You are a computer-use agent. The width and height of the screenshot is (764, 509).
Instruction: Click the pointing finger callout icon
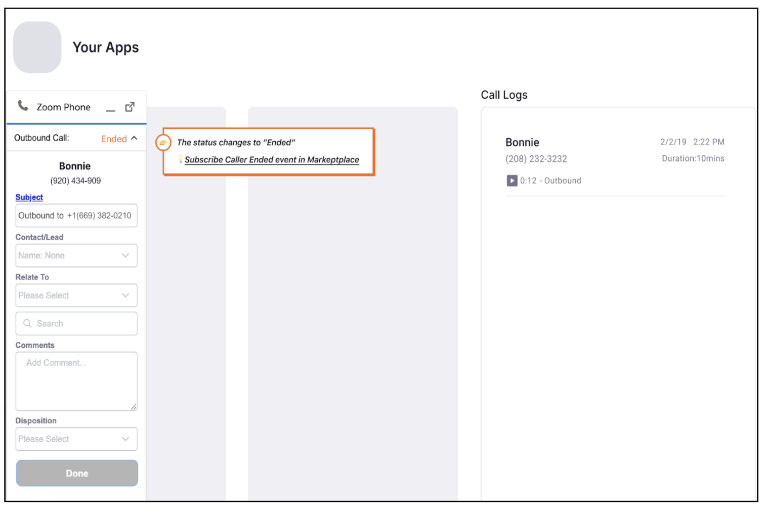coord(163,143)
